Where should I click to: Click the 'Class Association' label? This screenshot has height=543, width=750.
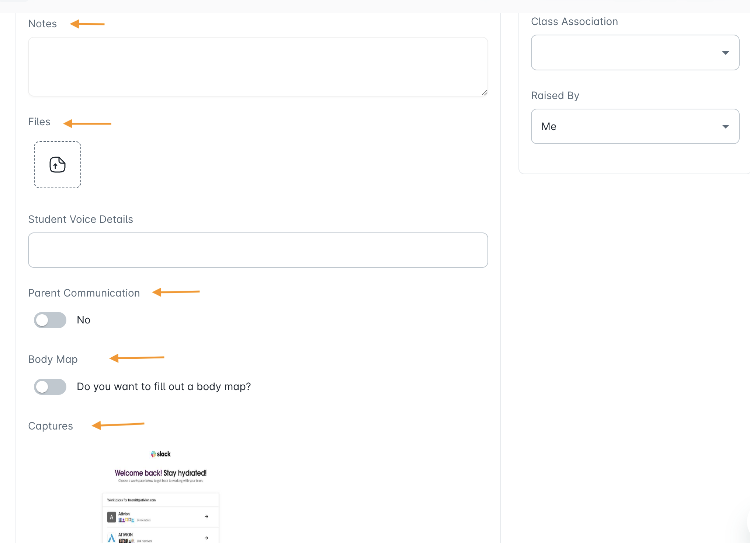[x=574, y=22]
